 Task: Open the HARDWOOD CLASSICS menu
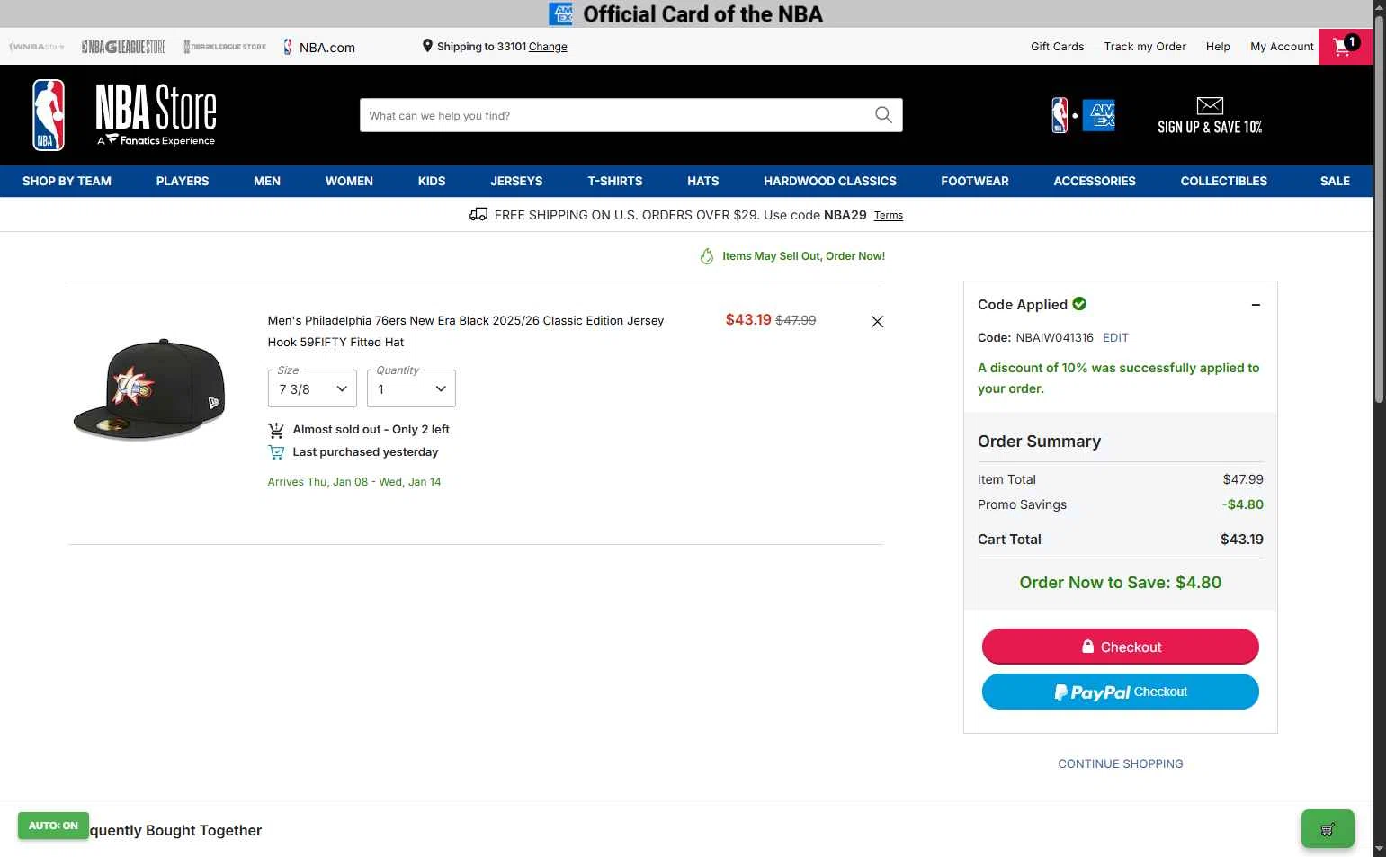click(x=830, y=181)
